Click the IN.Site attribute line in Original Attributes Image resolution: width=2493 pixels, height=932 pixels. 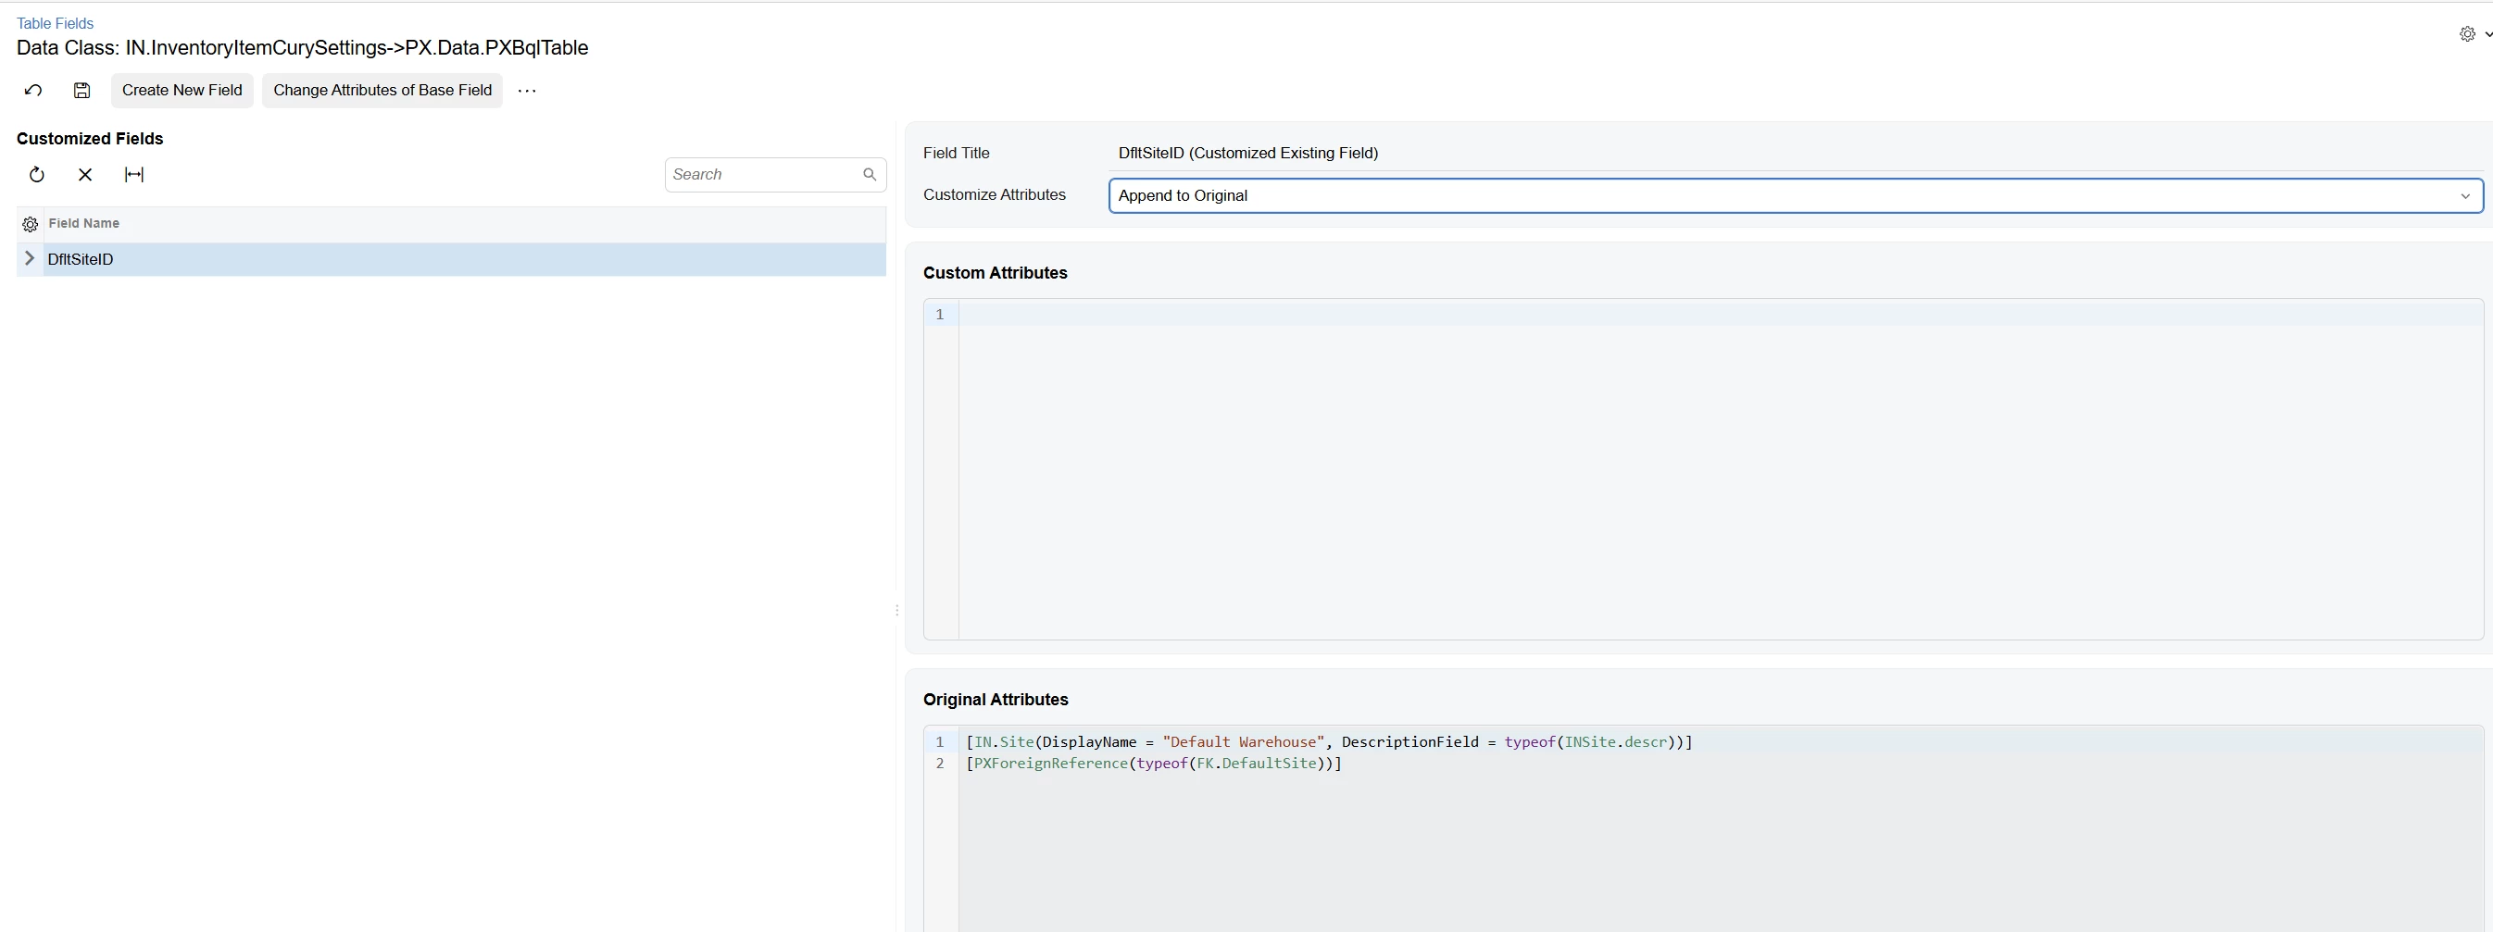coord(1329,741)
